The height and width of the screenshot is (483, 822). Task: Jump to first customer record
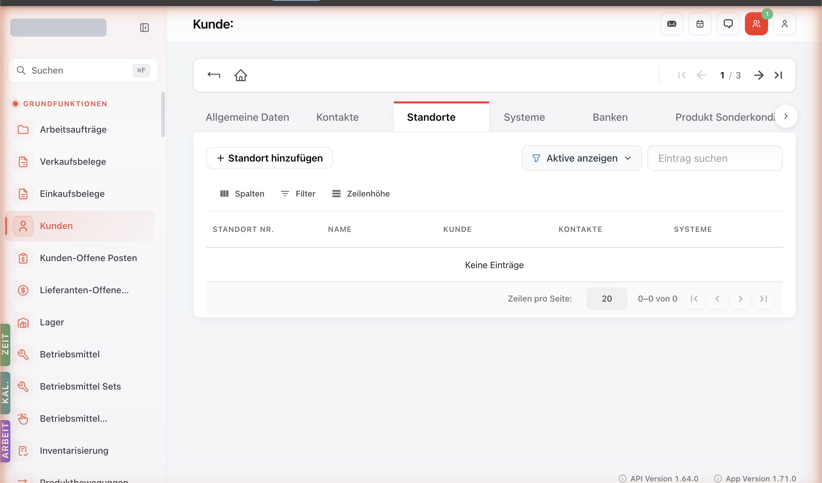[x=682, y=75]
